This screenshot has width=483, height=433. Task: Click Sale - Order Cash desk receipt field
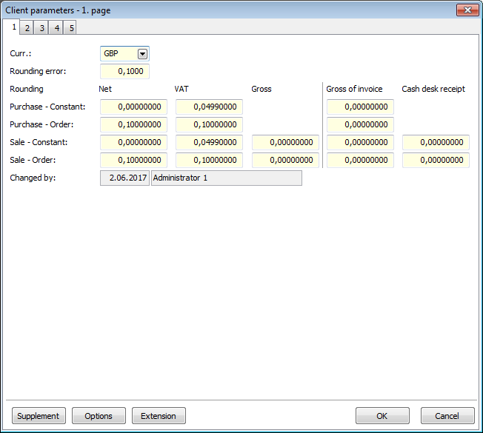(x=436, y=160)
